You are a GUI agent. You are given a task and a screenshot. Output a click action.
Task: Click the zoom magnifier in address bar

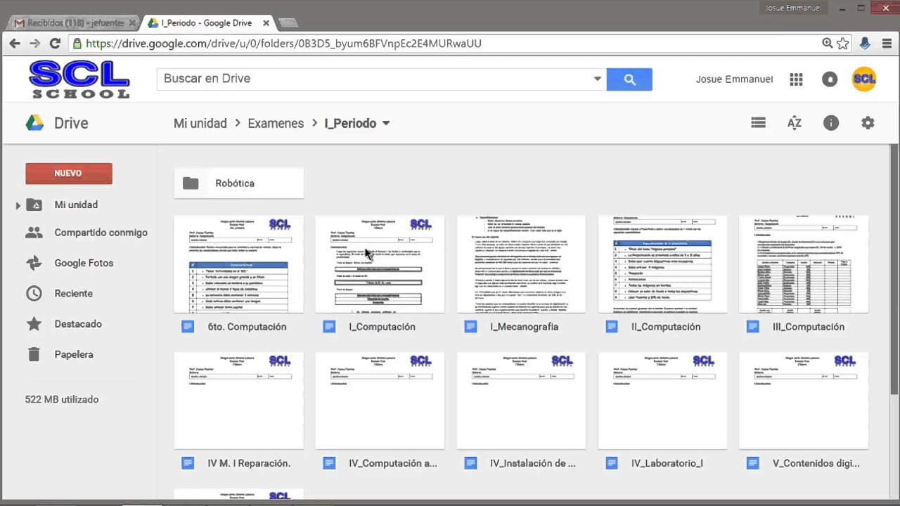pyautogui.click(x=828, y=44)
